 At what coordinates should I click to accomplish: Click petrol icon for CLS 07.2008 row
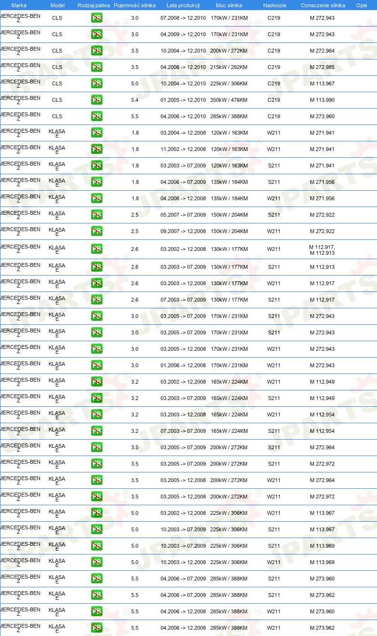click(x=96, y=18)
